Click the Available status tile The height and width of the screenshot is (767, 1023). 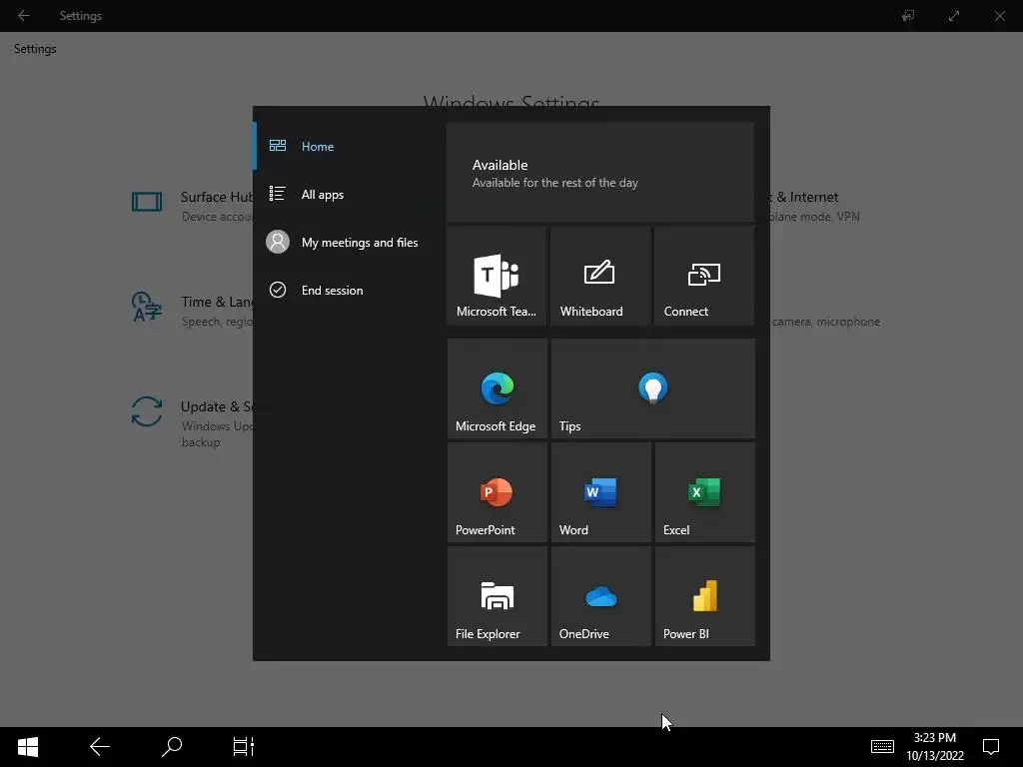point(600,172)
